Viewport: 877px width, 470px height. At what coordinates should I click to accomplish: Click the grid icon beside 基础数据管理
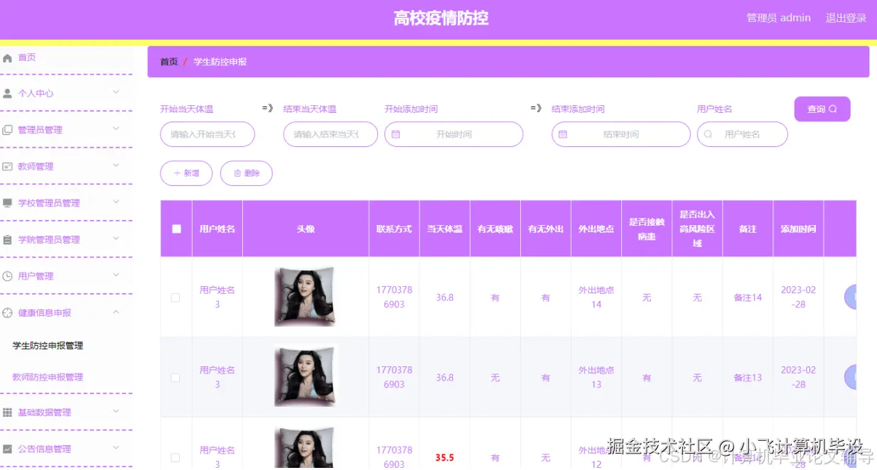[8, 412]
